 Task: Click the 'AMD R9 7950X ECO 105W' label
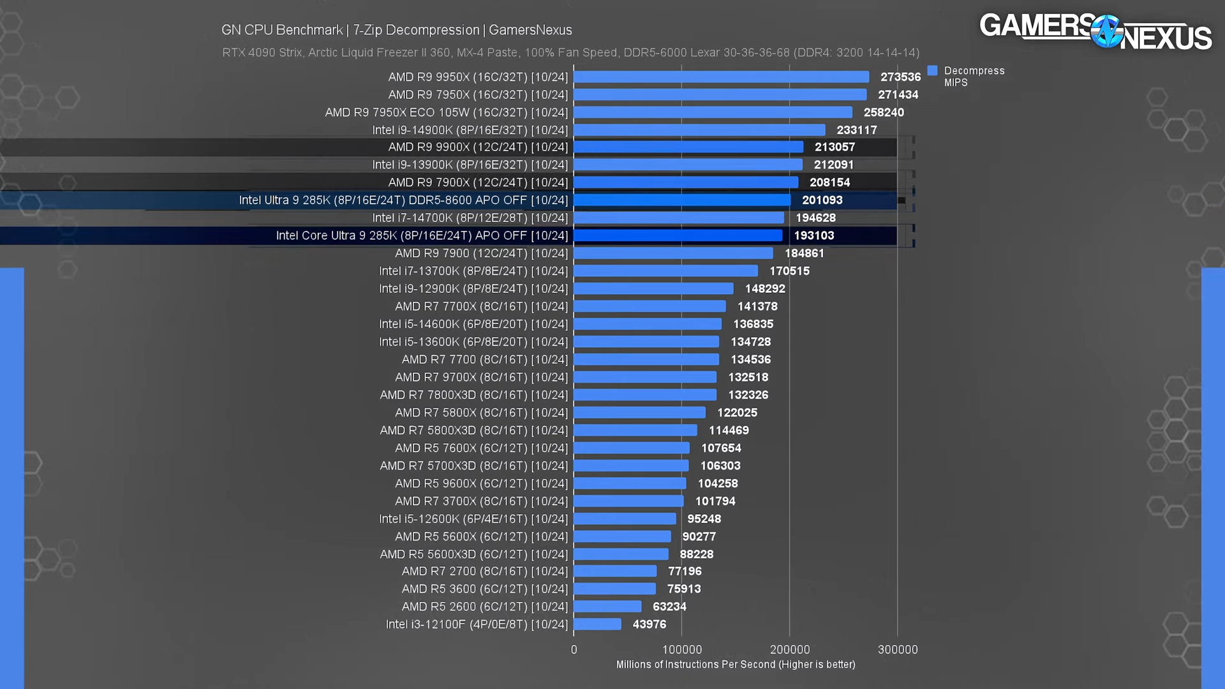(447, 112)
